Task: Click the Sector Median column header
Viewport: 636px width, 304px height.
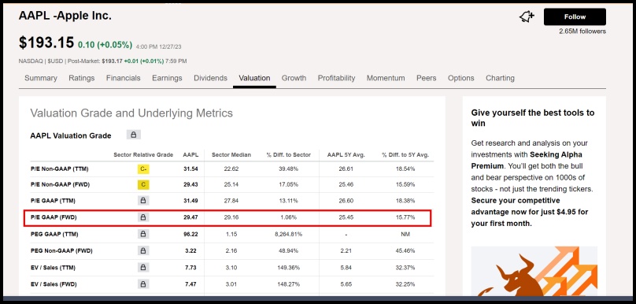Action: pos(231,154)
